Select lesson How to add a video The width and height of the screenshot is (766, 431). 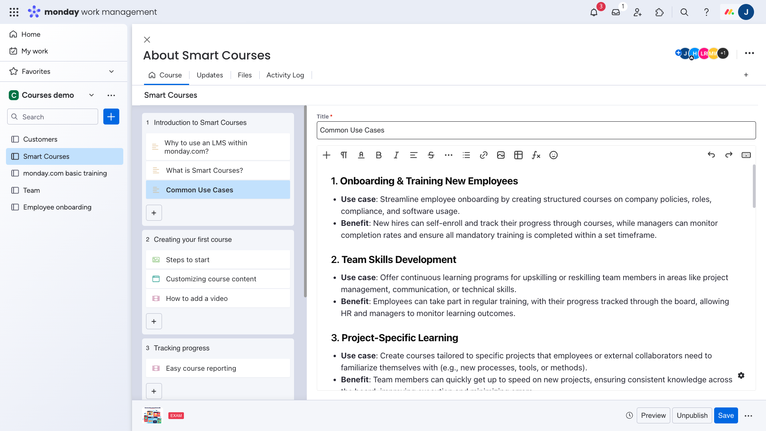click(x=218, y=299)
